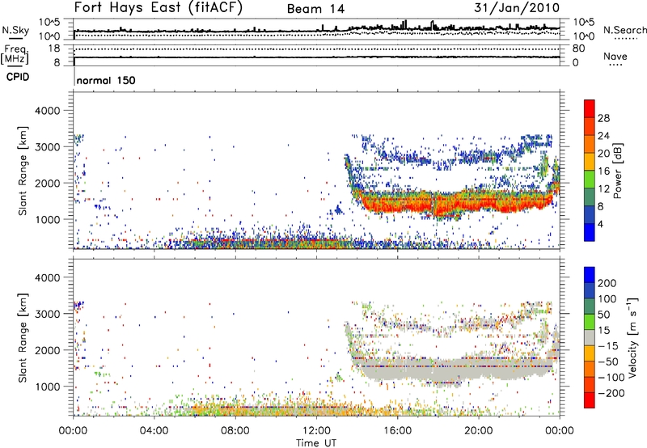Click the 'N.Search' legend label
Screen dimensions: 647x448
624,30
